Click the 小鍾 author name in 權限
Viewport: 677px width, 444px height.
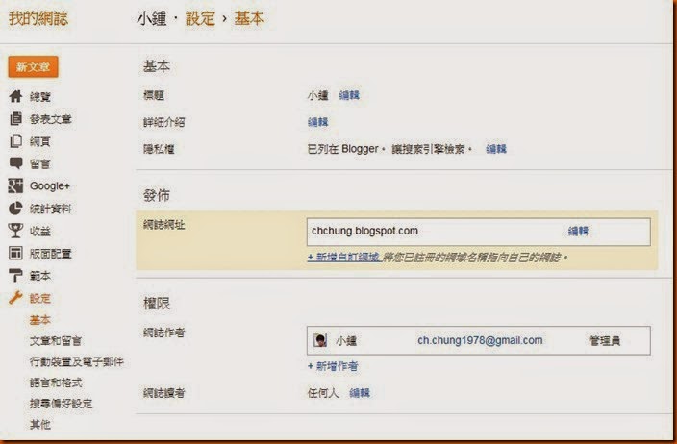(x=346, y=341)
